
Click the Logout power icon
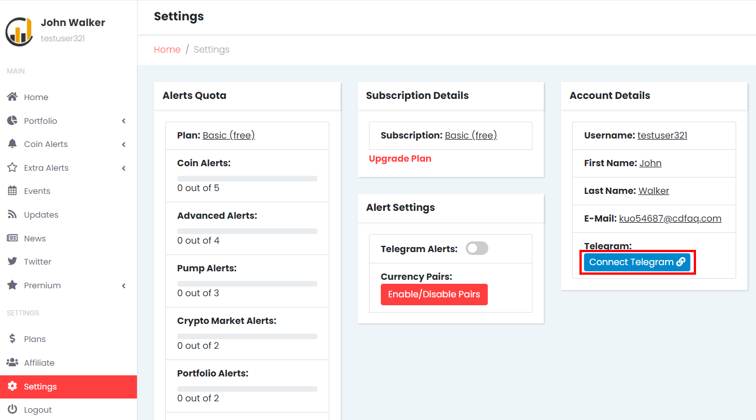coord(12,409)
